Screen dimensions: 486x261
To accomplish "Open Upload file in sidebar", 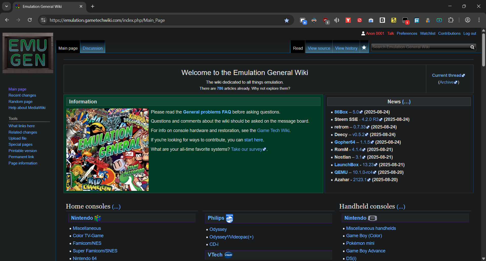I will point(17,138).
